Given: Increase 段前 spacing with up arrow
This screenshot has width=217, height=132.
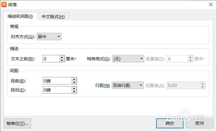Looking at the screenshot, I should click(74, 79).
